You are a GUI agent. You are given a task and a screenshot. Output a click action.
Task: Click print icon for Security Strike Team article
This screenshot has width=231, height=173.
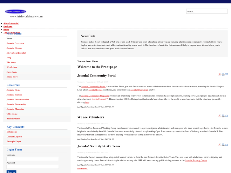point(223,145)
